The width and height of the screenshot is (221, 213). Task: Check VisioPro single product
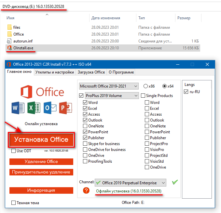[x=147, y=150]
